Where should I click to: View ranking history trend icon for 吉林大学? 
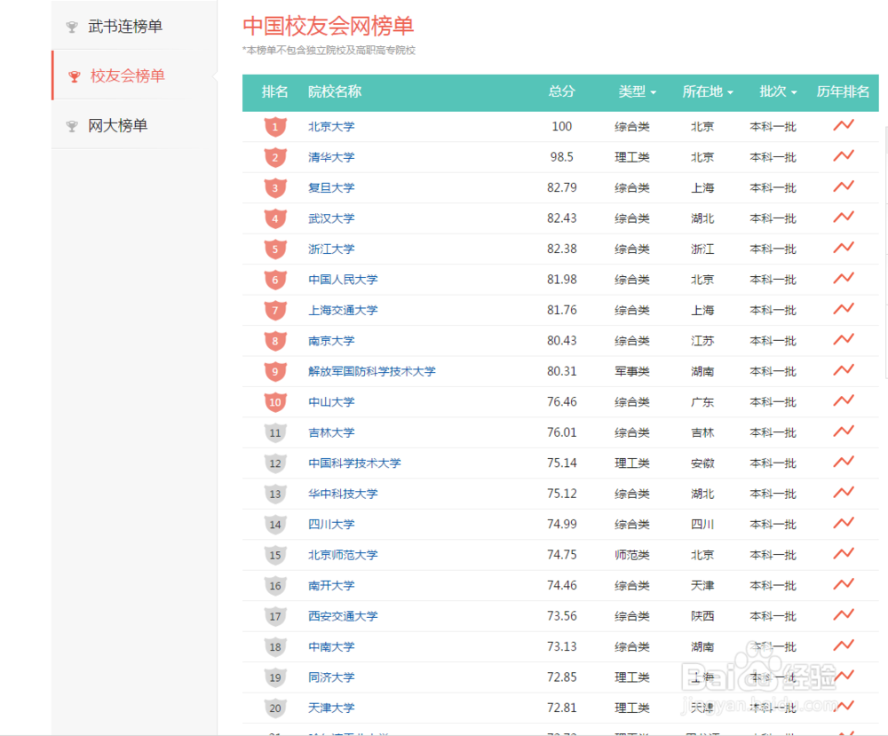844,431
